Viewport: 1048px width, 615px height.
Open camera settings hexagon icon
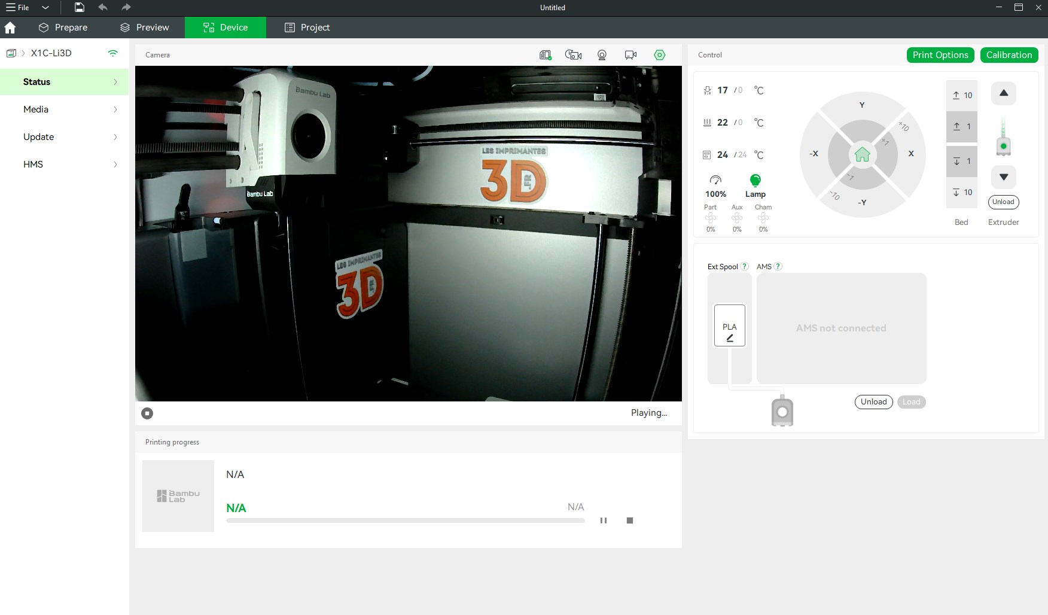pos(660,55)
